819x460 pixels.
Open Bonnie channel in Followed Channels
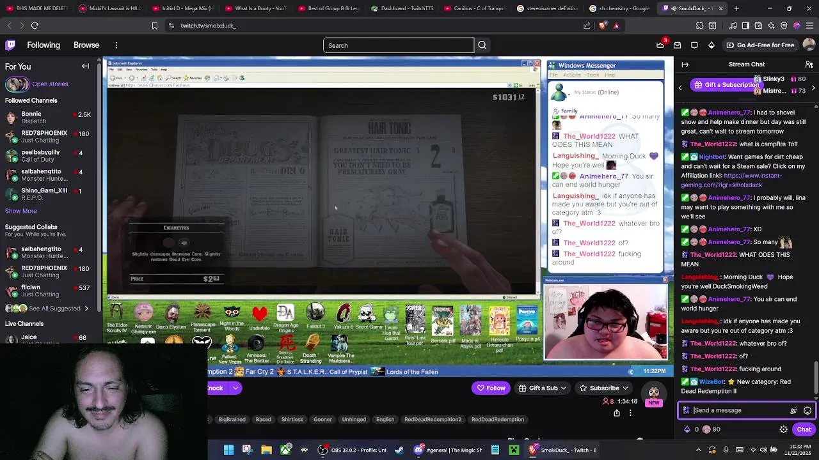pyautogui.click(x=50, y=118)
